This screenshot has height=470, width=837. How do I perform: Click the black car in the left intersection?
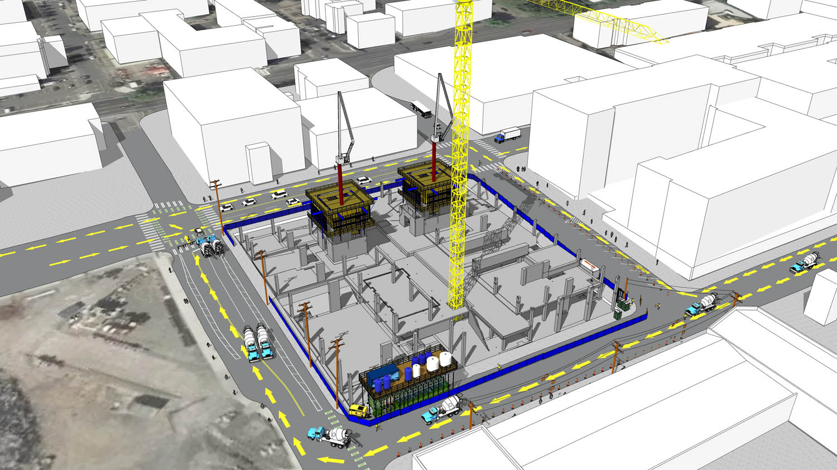(x=199, y=231)
